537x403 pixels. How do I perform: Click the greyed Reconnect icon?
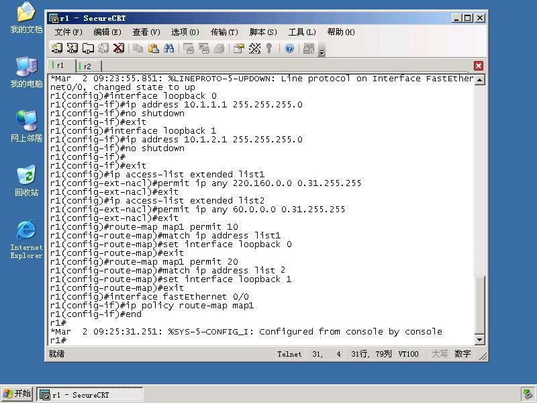[103, 48]
